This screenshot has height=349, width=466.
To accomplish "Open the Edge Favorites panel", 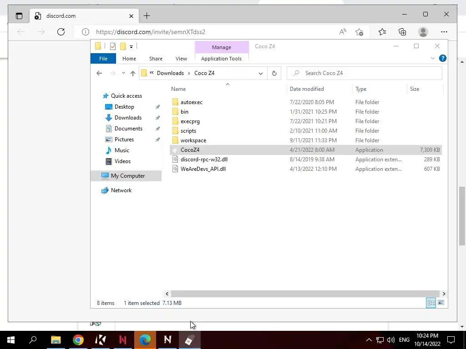I will point(382,32).
